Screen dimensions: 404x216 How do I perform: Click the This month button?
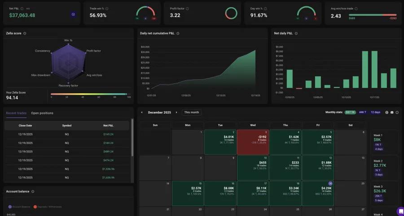(x=192, y=112)
